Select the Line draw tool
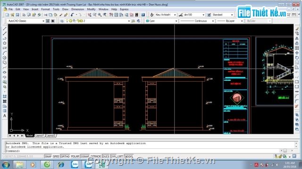 point(5,29)
